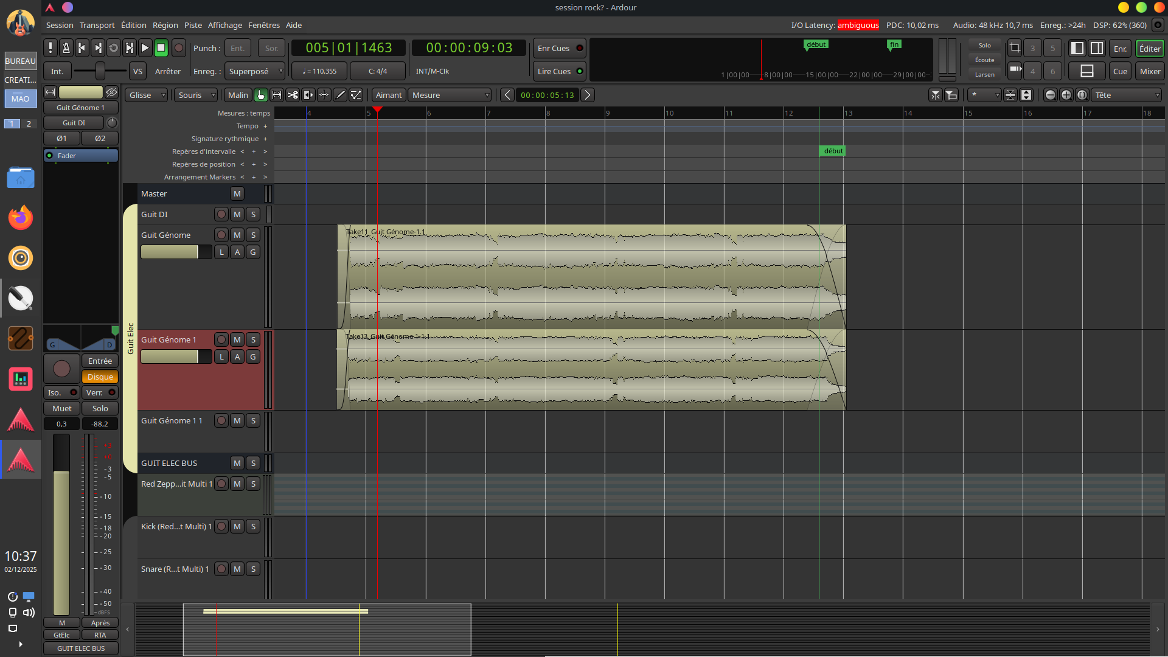
Task: Click the Disque monitoring button
Action: 100,377
